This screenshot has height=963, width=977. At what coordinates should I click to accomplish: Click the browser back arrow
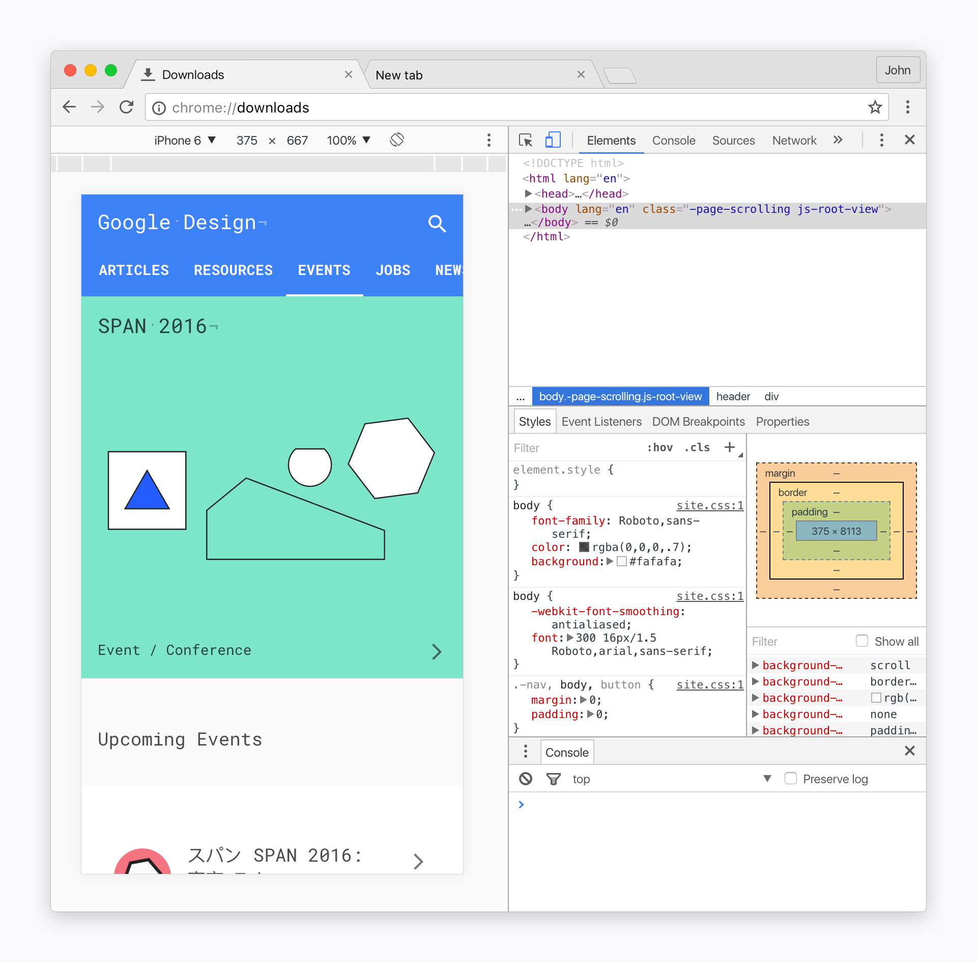(69, 107)
